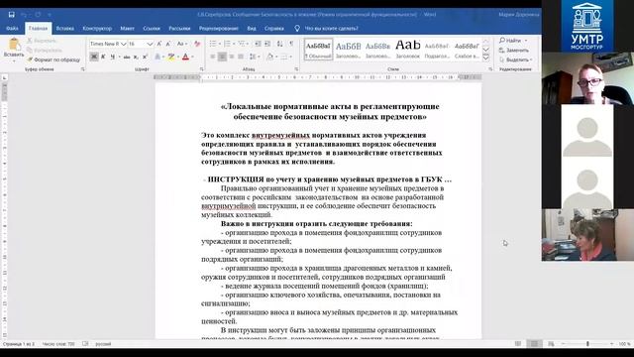
Task: Increase paragraph indent
Action: pyautogui.click(x=267, y=44)
